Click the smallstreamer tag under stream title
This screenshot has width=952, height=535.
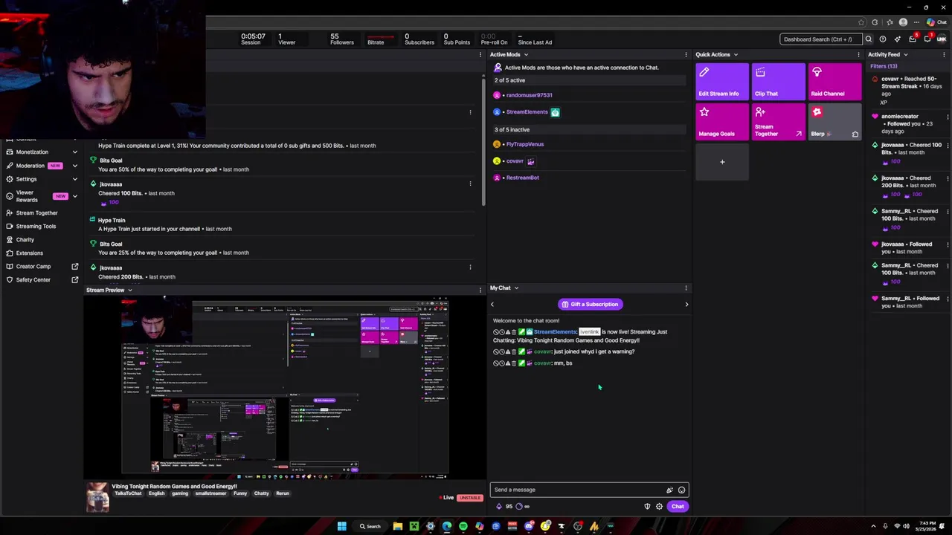tap(210, 494)
